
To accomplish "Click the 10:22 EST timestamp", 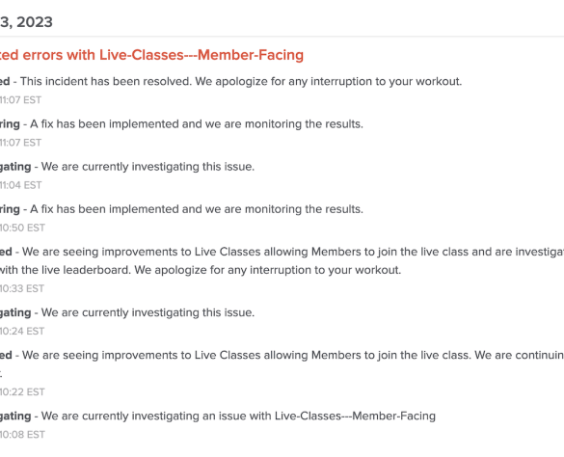I will click(22, 392).
